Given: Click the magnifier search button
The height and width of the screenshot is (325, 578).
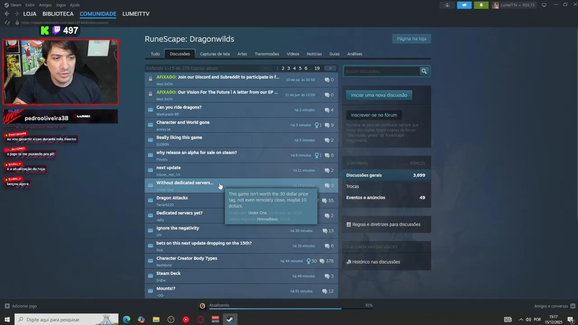Looking at the screenshot, I should coord(424,71).
